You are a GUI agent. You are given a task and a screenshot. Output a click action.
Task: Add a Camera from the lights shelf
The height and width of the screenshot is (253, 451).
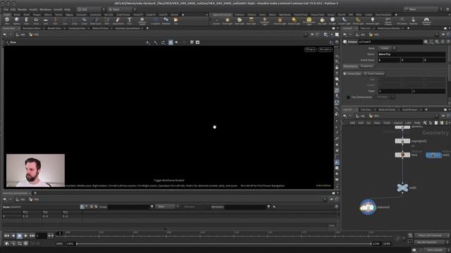(216, 20)
